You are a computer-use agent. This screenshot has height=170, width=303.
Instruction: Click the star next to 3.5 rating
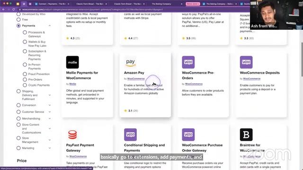click(x=183, y=38)
